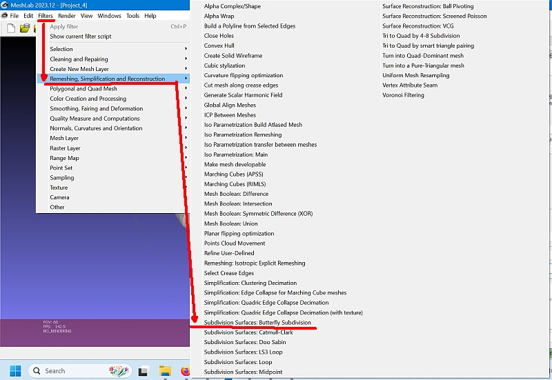Select Cubic stylization filter
This screenshot has height=380, width=552.
point(225,66)
